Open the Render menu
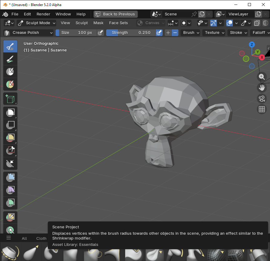The image size is (270, 261). [43, 14]
